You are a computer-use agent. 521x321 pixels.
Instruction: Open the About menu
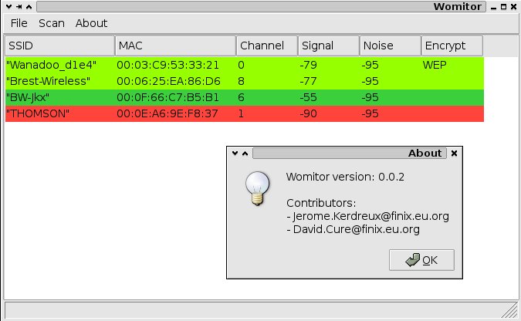pos(91,23)
